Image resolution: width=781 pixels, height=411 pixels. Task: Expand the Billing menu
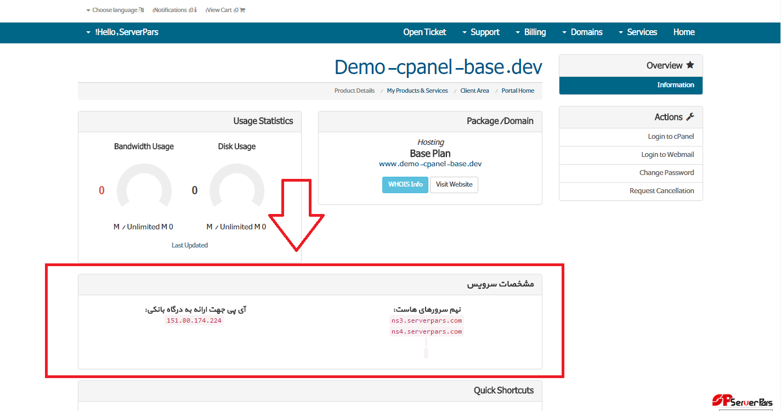tap(531, 32)
